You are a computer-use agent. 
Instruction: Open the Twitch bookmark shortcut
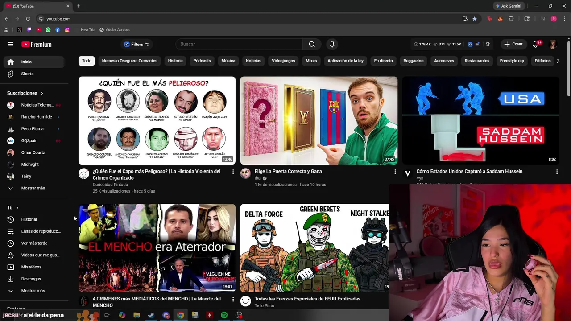[29, 30]
